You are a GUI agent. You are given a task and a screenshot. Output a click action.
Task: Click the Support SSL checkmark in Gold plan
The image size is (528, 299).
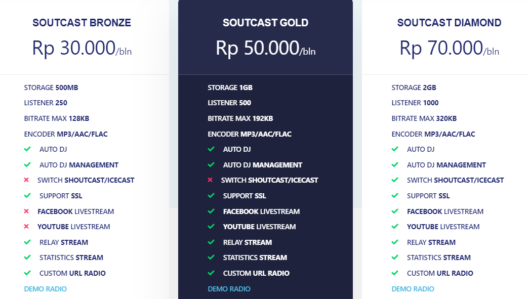(211, 196)
